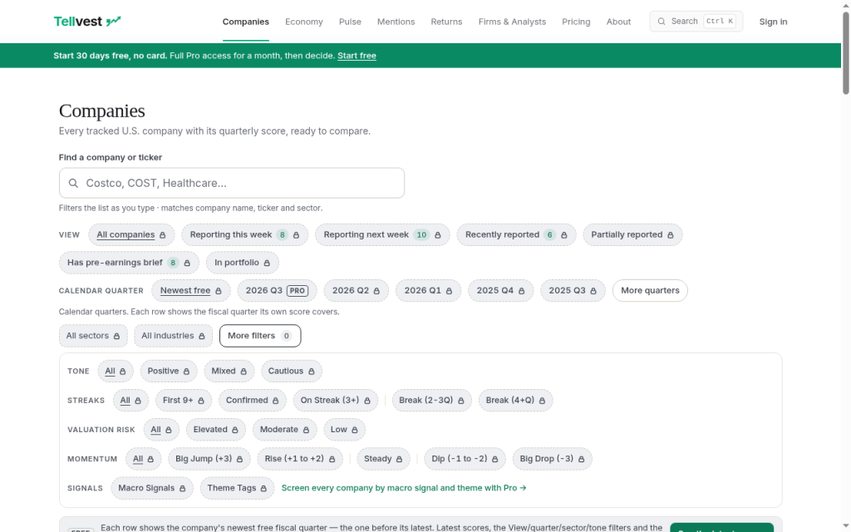This screenshot has width=851, height=532.
Task: Choose the 2025 Q3 quarter
Action: point(573,290)
